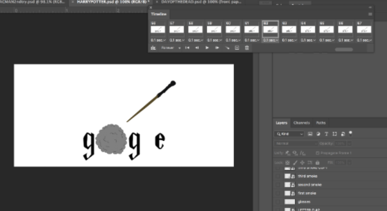Screen dimensions: 387x211
Task: Click glasses layer thumbnail
Action: [x=289, y=202]
